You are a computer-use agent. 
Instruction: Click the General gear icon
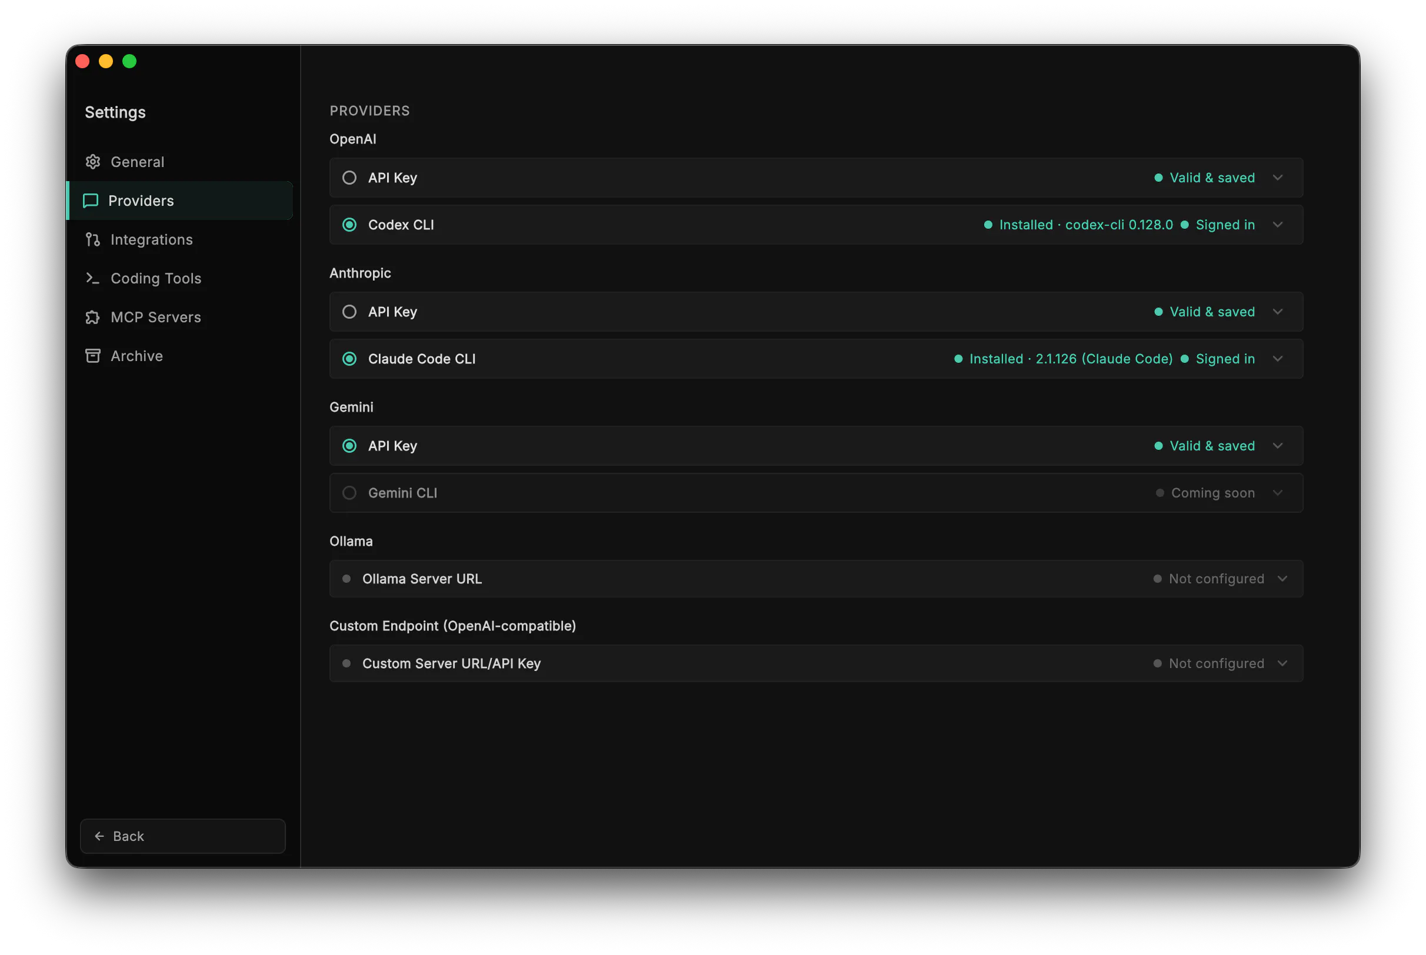click(x=92, y=162)
